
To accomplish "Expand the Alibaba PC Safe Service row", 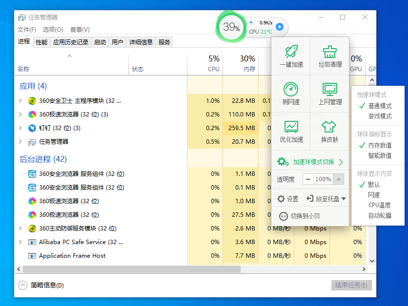I will pos(20,242).
